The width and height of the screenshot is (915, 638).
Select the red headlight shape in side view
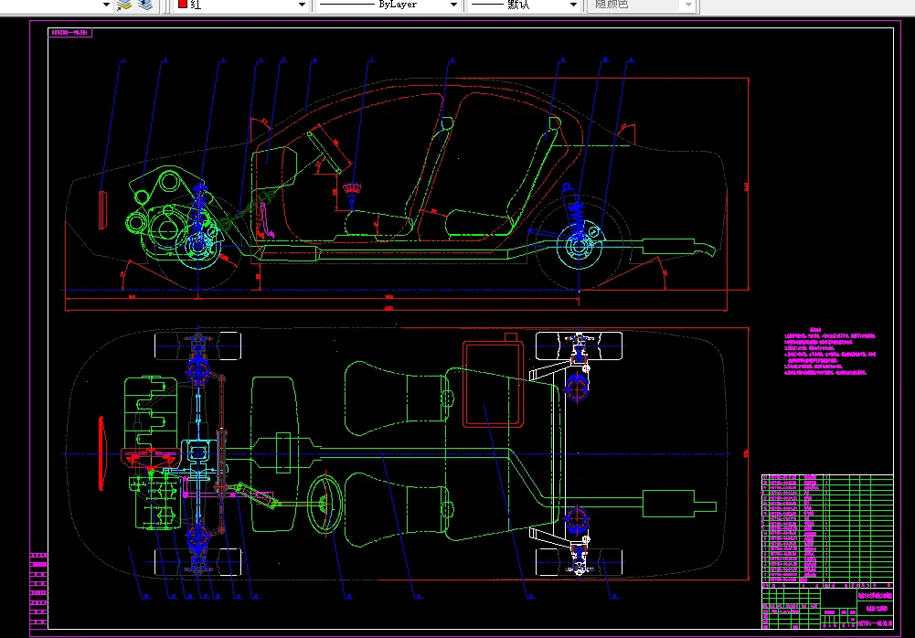[102, 209]
